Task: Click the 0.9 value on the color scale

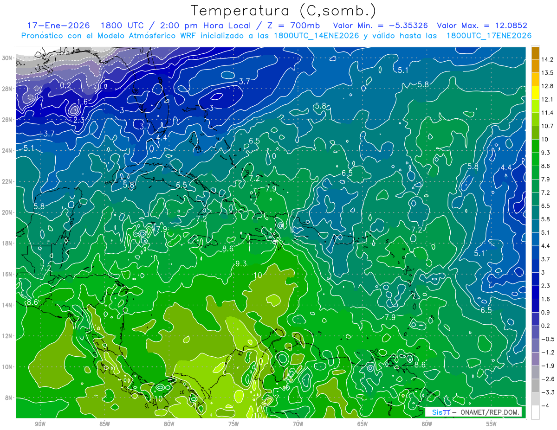Action: click(x=546, y=313)
